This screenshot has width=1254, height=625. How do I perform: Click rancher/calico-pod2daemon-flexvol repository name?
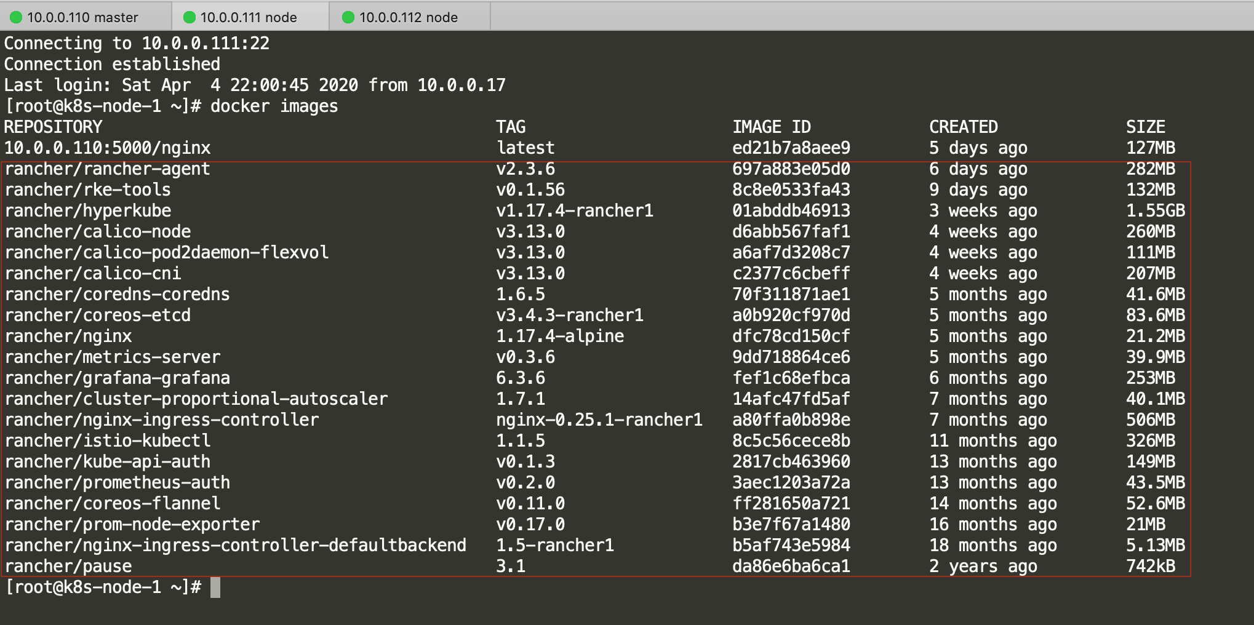click(167, 253)
